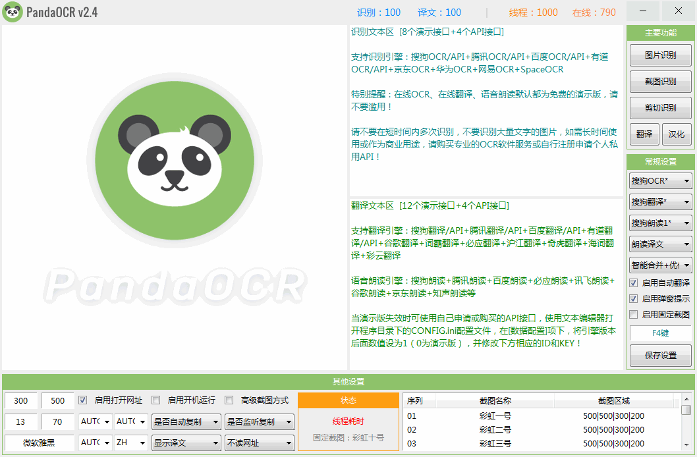The image size is (697, 457).
Task: Click the 截图区域 column header
Action: click(614, 400)
